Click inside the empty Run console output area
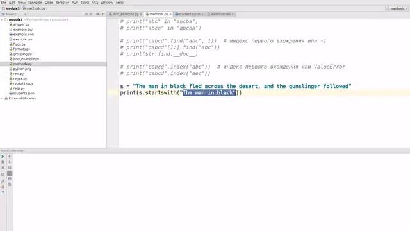Screen dimensions: 410x231 click(211, 192)
